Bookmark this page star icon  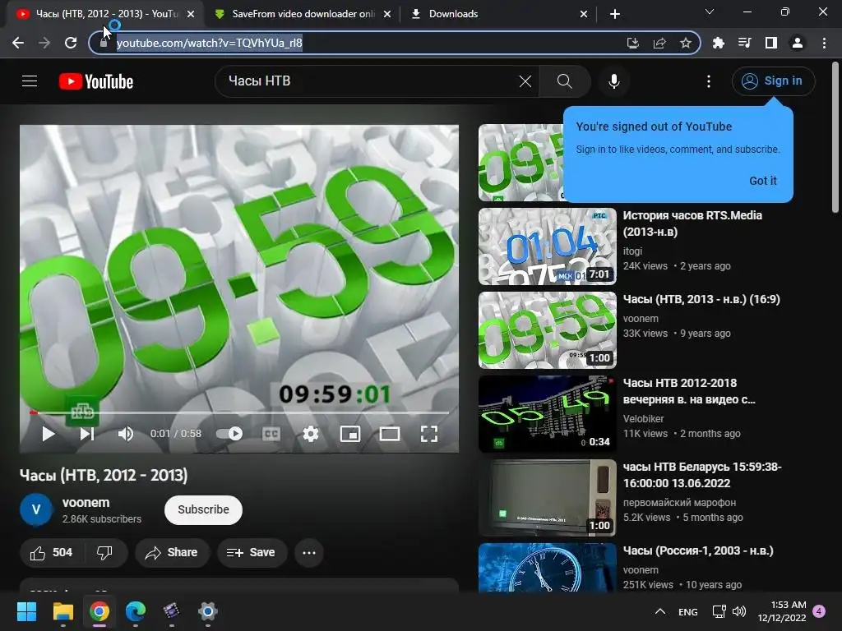pyautogui.click(x=686, y=43)
